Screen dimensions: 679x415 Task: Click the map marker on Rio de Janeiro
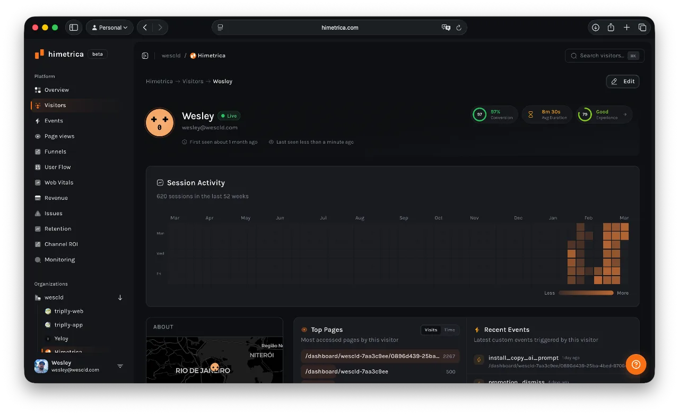click(214, 367)
